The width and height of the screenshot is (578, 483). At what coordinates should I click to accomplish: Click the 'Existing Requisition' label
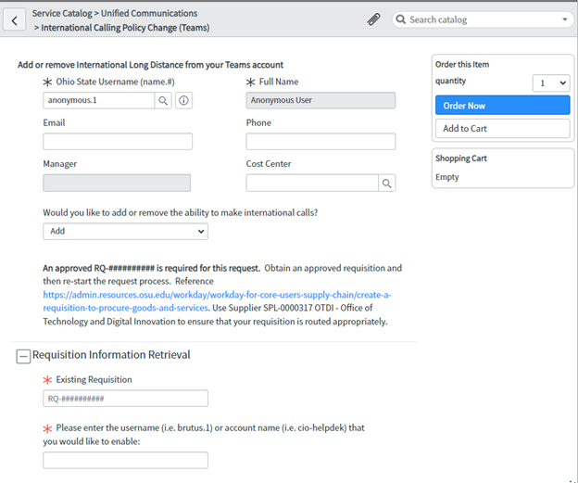[94, 380]
